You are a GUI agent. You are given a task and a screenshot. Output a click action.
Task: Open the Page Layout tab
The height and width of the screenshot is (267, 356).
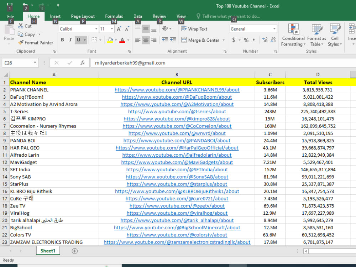(x=83, y=16)
